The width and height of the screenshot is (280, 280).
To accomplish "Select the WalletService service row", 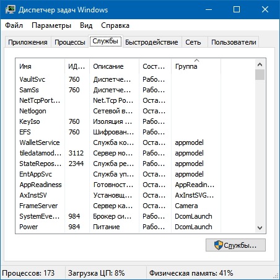I will tap(135, 142).
